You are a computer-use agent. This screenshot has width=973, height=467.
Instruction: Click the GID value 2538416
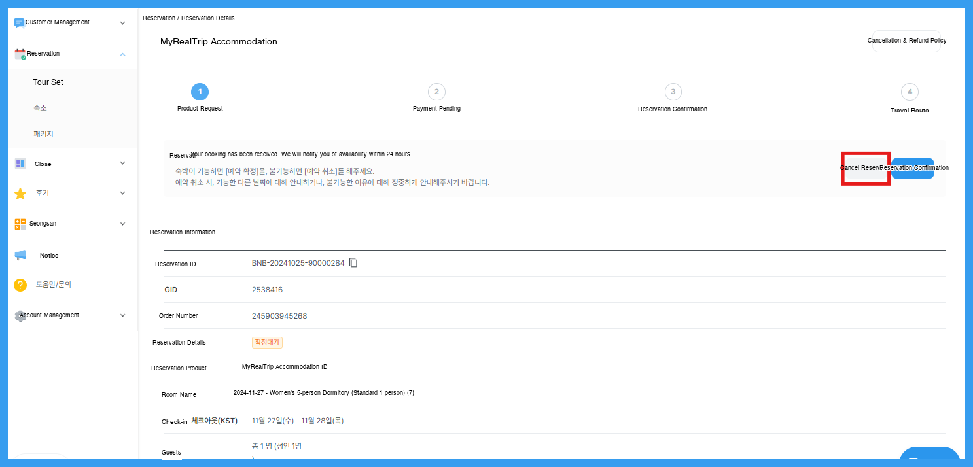coord(267,290)
